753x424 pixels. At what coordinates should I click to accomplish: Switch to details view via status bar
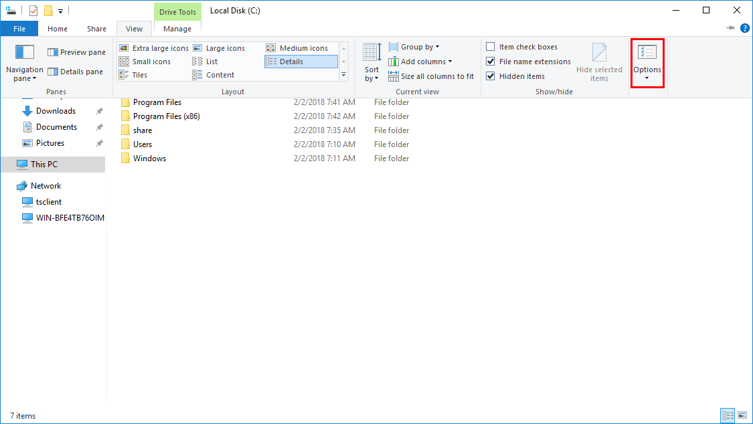click(x=728, y=415)
